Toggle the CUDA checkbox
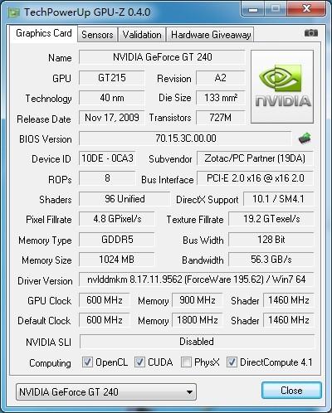The image size is (332, 413). [139, 362]
